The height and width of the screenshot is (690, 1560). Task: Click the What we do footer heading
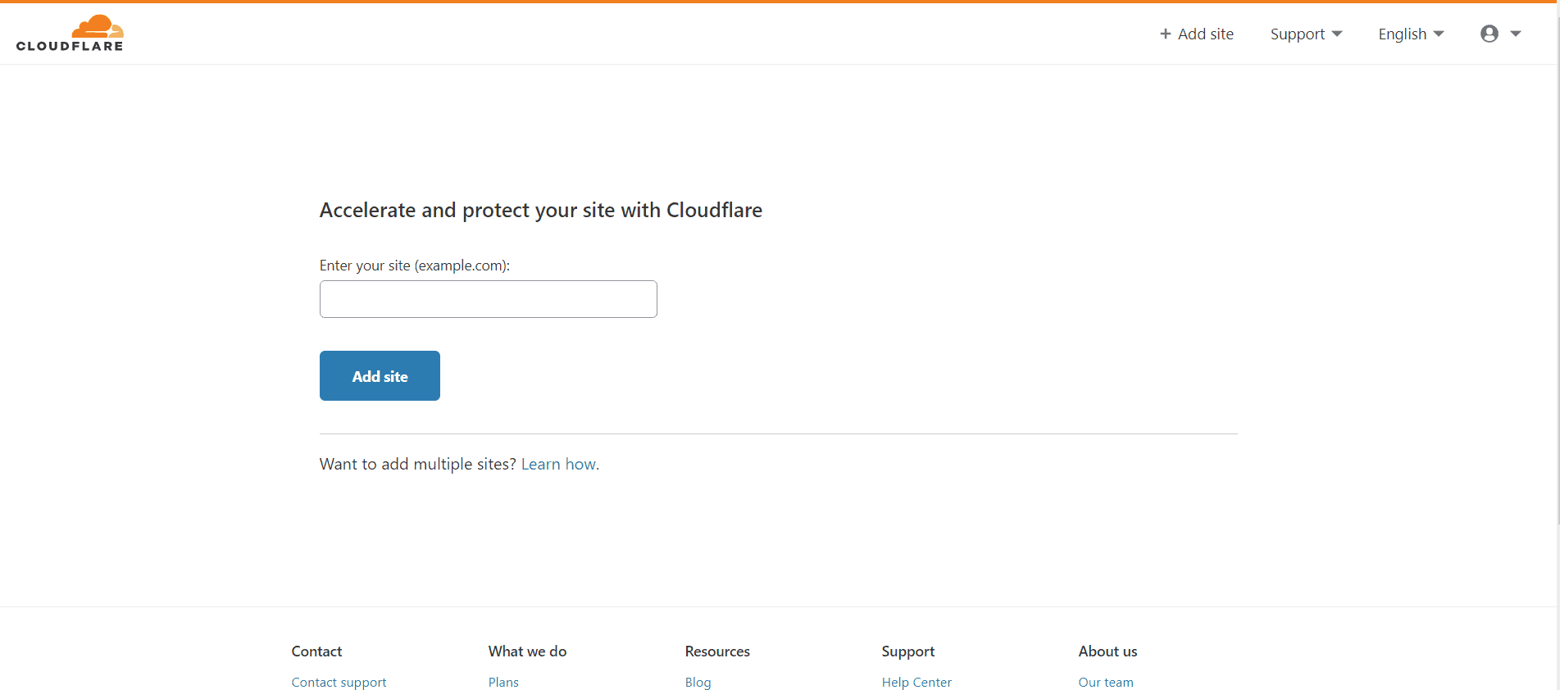(x=527, y=651)
